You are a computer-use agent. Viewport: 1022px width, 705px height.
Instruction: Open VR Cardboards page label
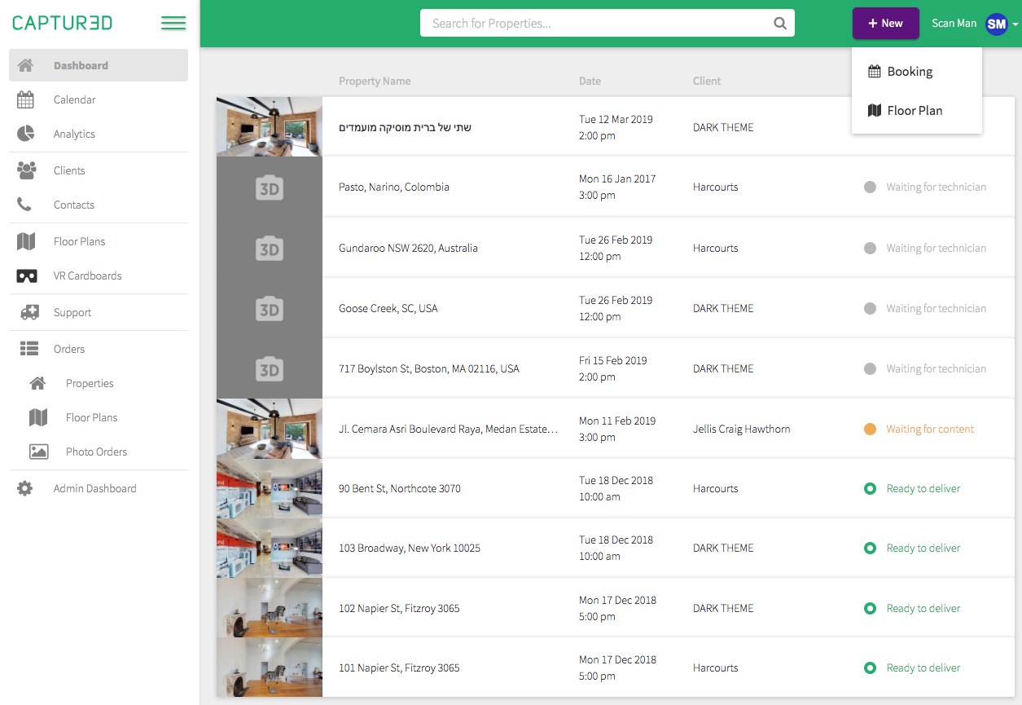coord(88,275)
